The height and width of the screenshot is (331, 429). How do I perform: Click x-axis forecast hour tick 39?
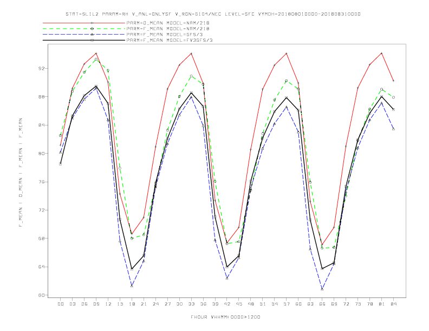[x=216, y=304]
